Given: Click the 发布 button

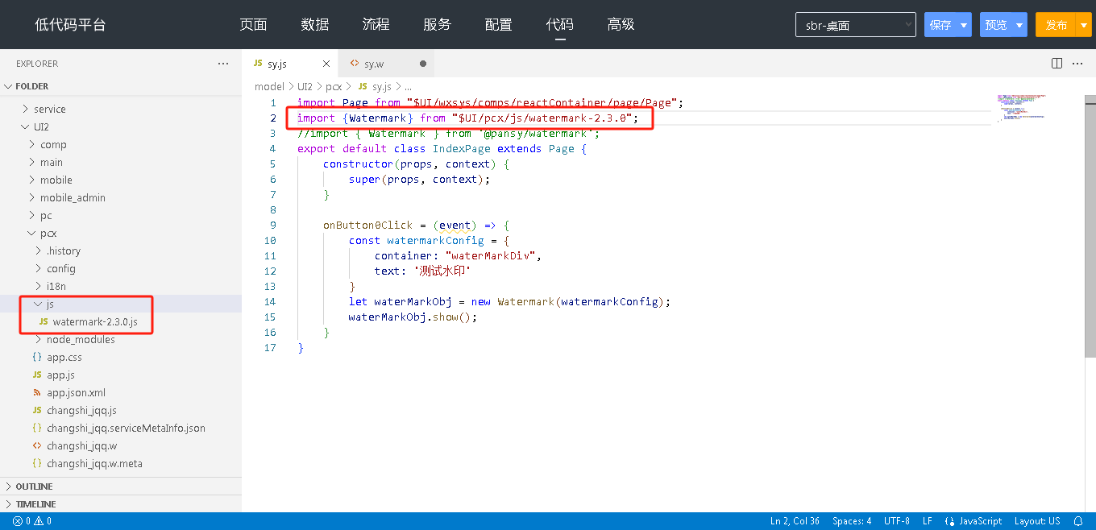Looking at the screenshot, I should 1056,25.
